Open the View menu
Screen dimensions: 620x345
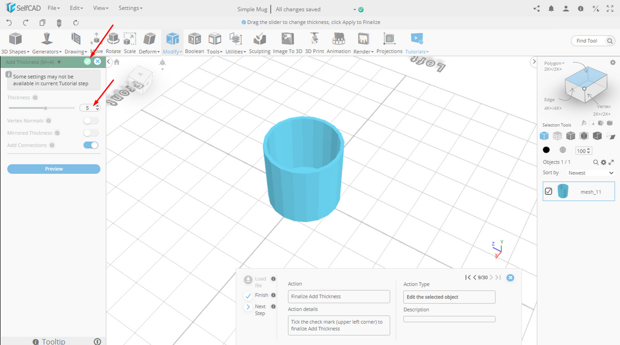[101, 8]
